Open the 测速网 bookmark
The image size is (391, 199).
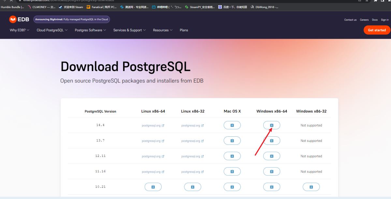(x=134, y=7)
